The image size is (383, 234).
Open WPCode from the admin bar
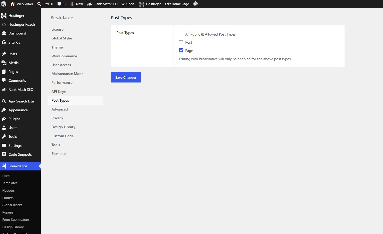pyautogui.click(x=128, y=4)
